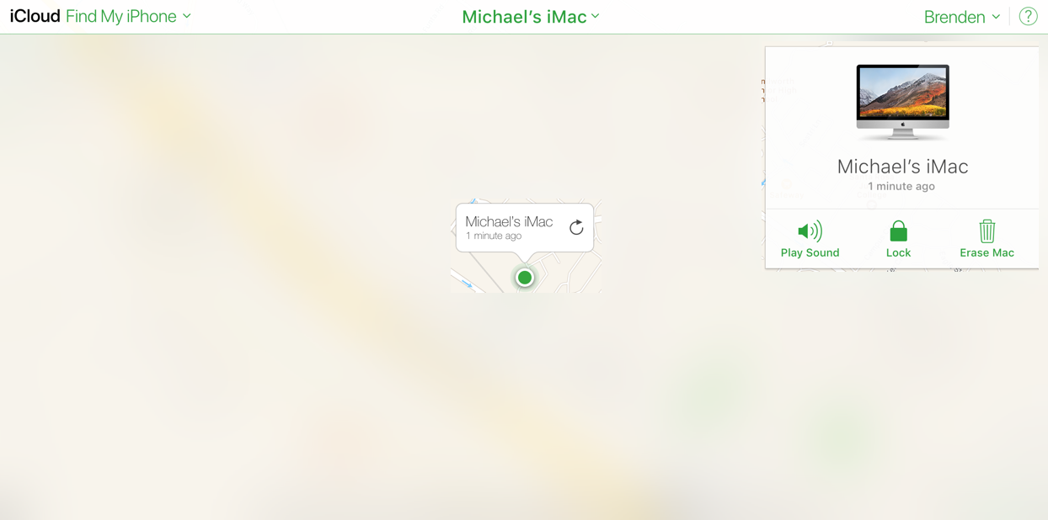Click the Lock text label
The width and height of the screenshot is (1048, 520).
coord(898,252)
